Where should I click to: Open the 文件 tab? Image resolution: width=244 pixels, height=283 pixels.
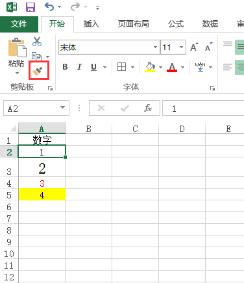(x=19, y=24)
